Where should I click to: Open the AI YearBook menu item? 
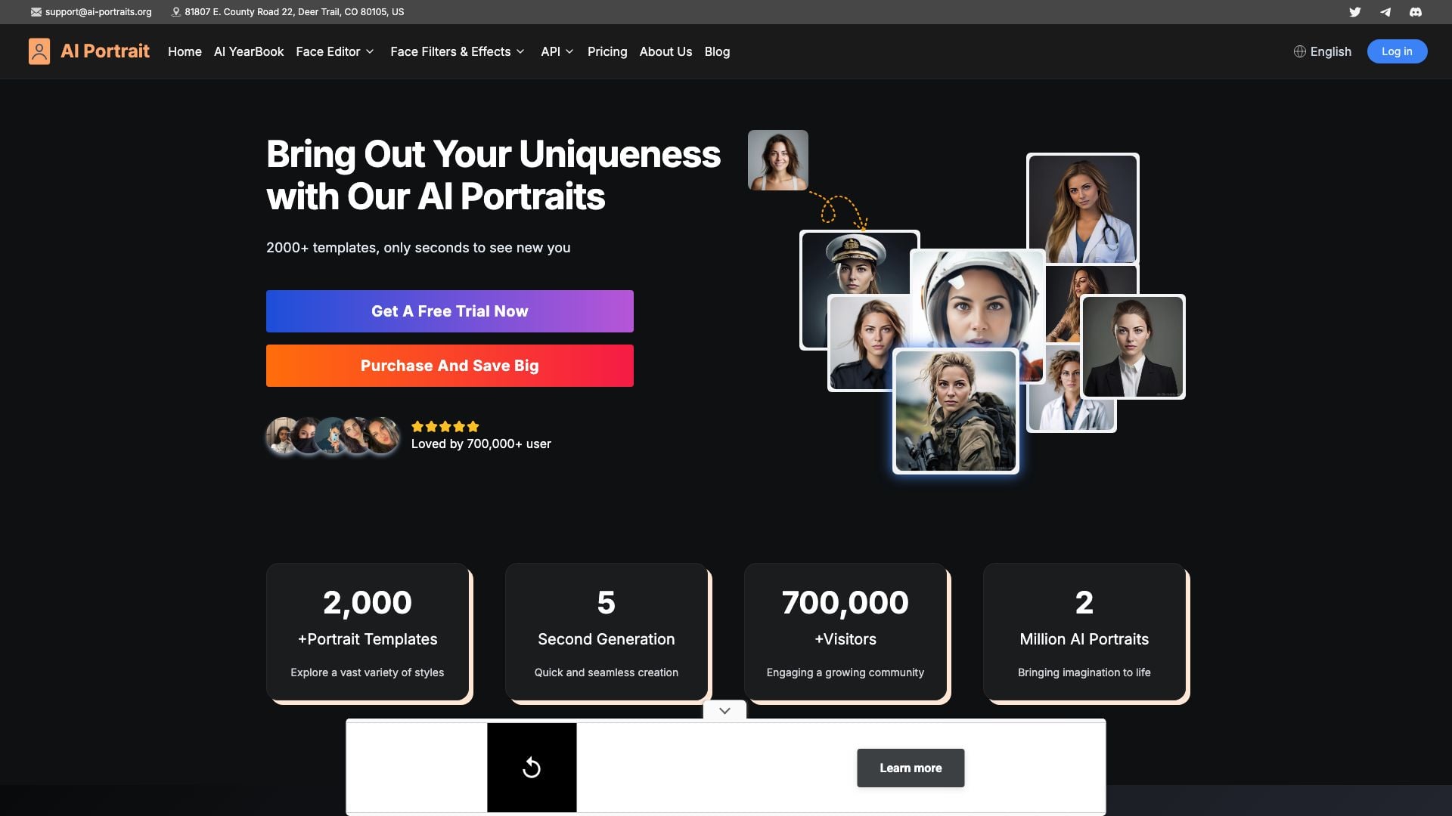(248, 51)
